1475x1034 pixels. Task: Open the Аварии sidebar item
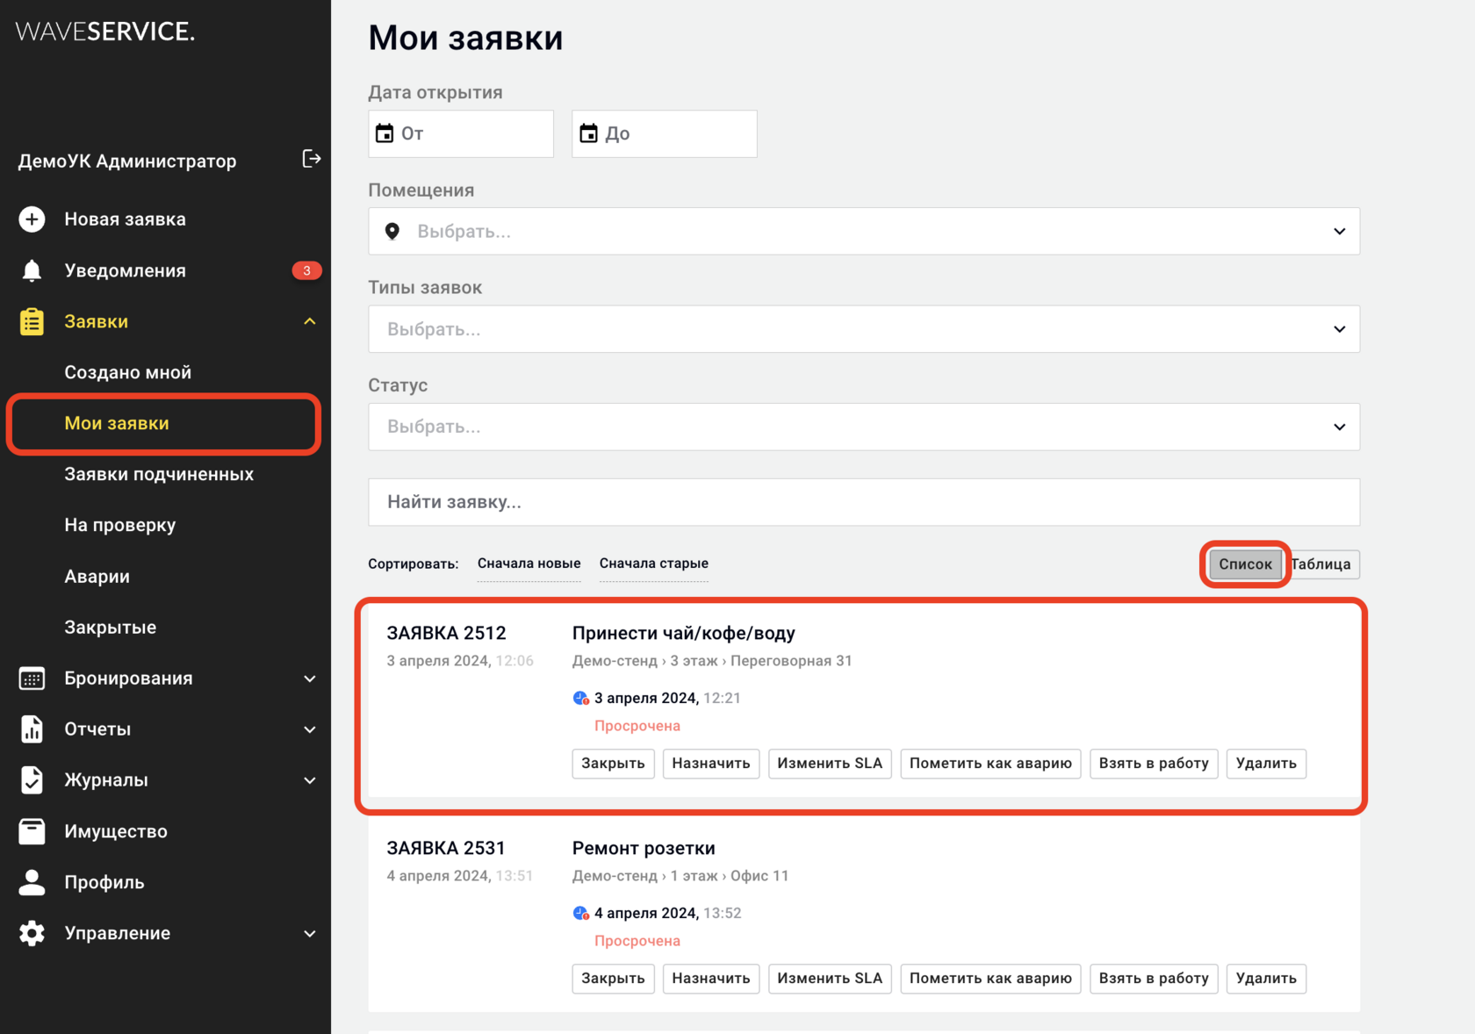[97, 577]
